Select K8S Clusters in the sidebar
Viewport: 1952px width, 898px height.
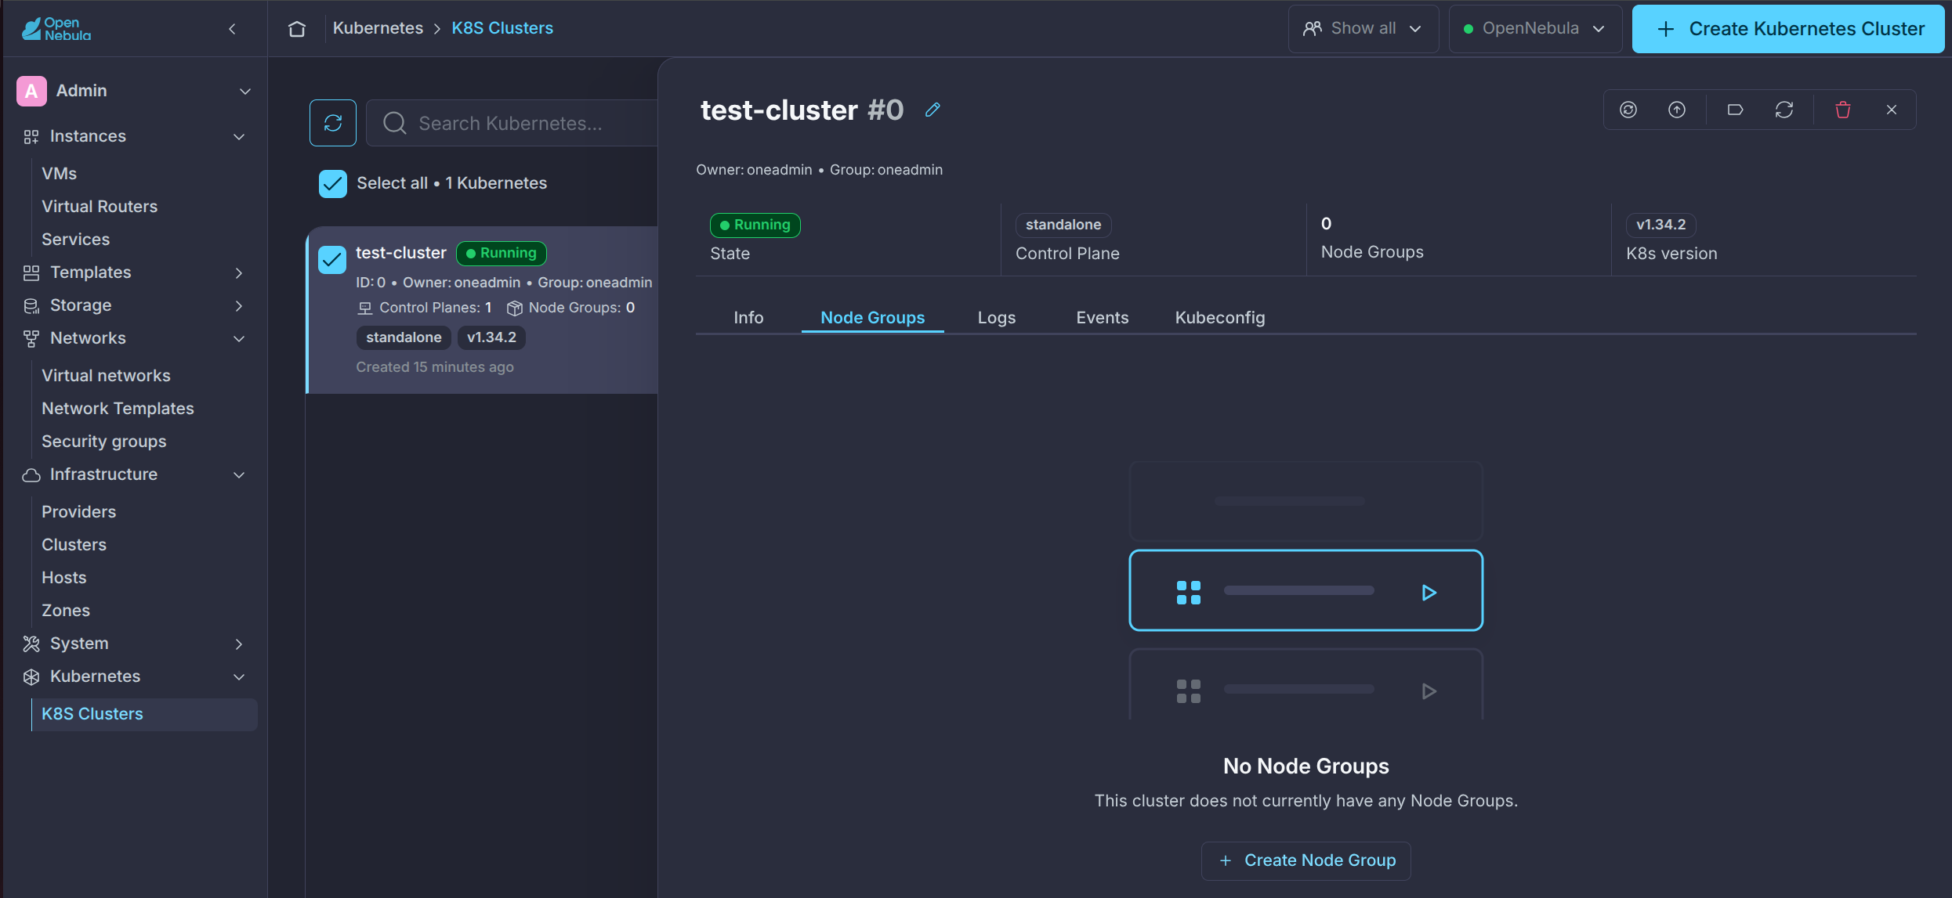pyautogui.click(x=144, y=715)
